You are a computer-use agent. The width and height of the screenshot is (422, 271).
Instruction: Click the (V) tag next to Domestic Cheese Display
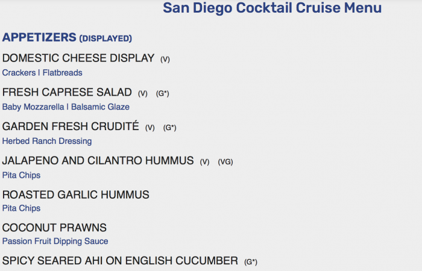pos(165,59)
